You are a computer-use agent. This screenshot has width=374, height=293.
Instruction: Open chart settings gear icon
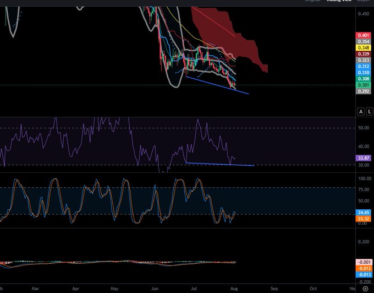365,289
